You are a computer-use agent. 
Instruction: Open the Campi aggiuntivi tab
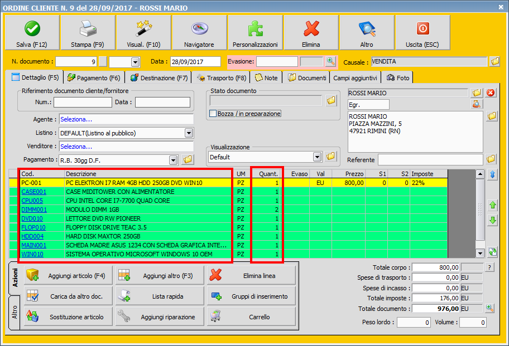(355, 78)
